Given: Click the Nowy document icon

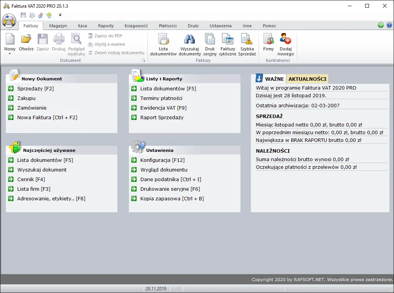Looking at the screenshot, I should [x=10, y=40].
